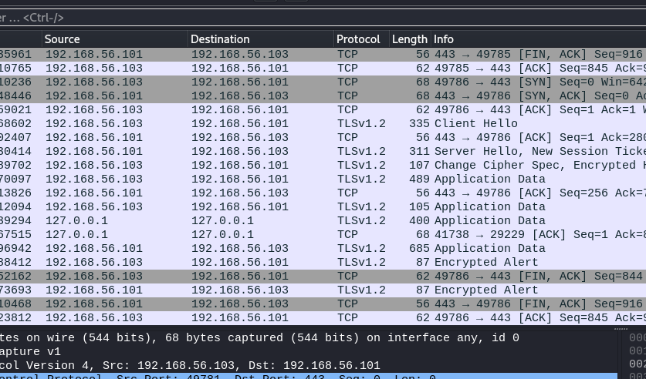Select the last 49786 → 443 [ACK] Seq=845 row

click(323, 317)
